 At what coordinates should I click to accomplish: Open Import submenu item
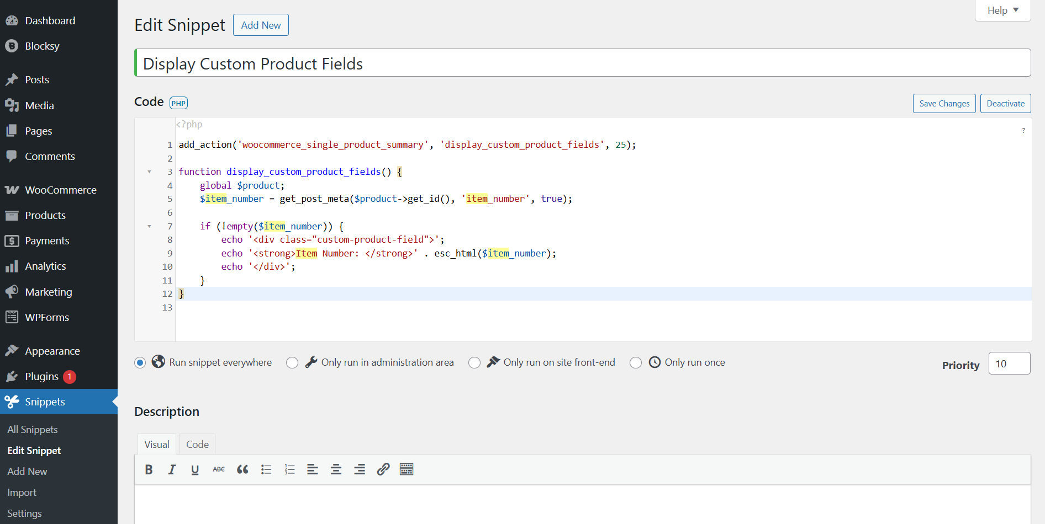click(22, 493)
